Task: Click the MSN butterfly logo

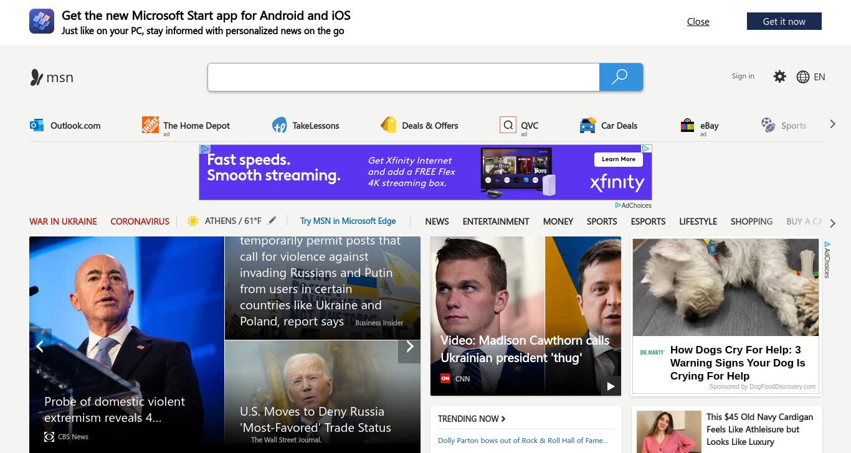Action: 37,77
